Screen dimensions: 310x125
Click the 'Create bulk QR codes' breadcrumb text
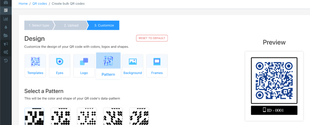(68, 4)
